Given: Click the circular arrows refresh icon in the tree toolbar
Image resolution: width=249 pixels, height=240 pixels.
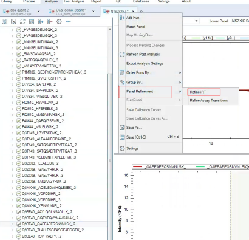Looking at the screenshot, I should click(x=22, y=21).
